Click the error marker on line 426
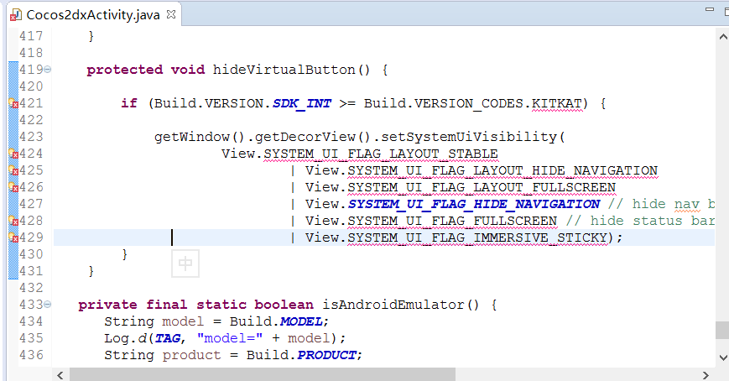The height and width of the screenshot is (381, 729). [13, 187]
